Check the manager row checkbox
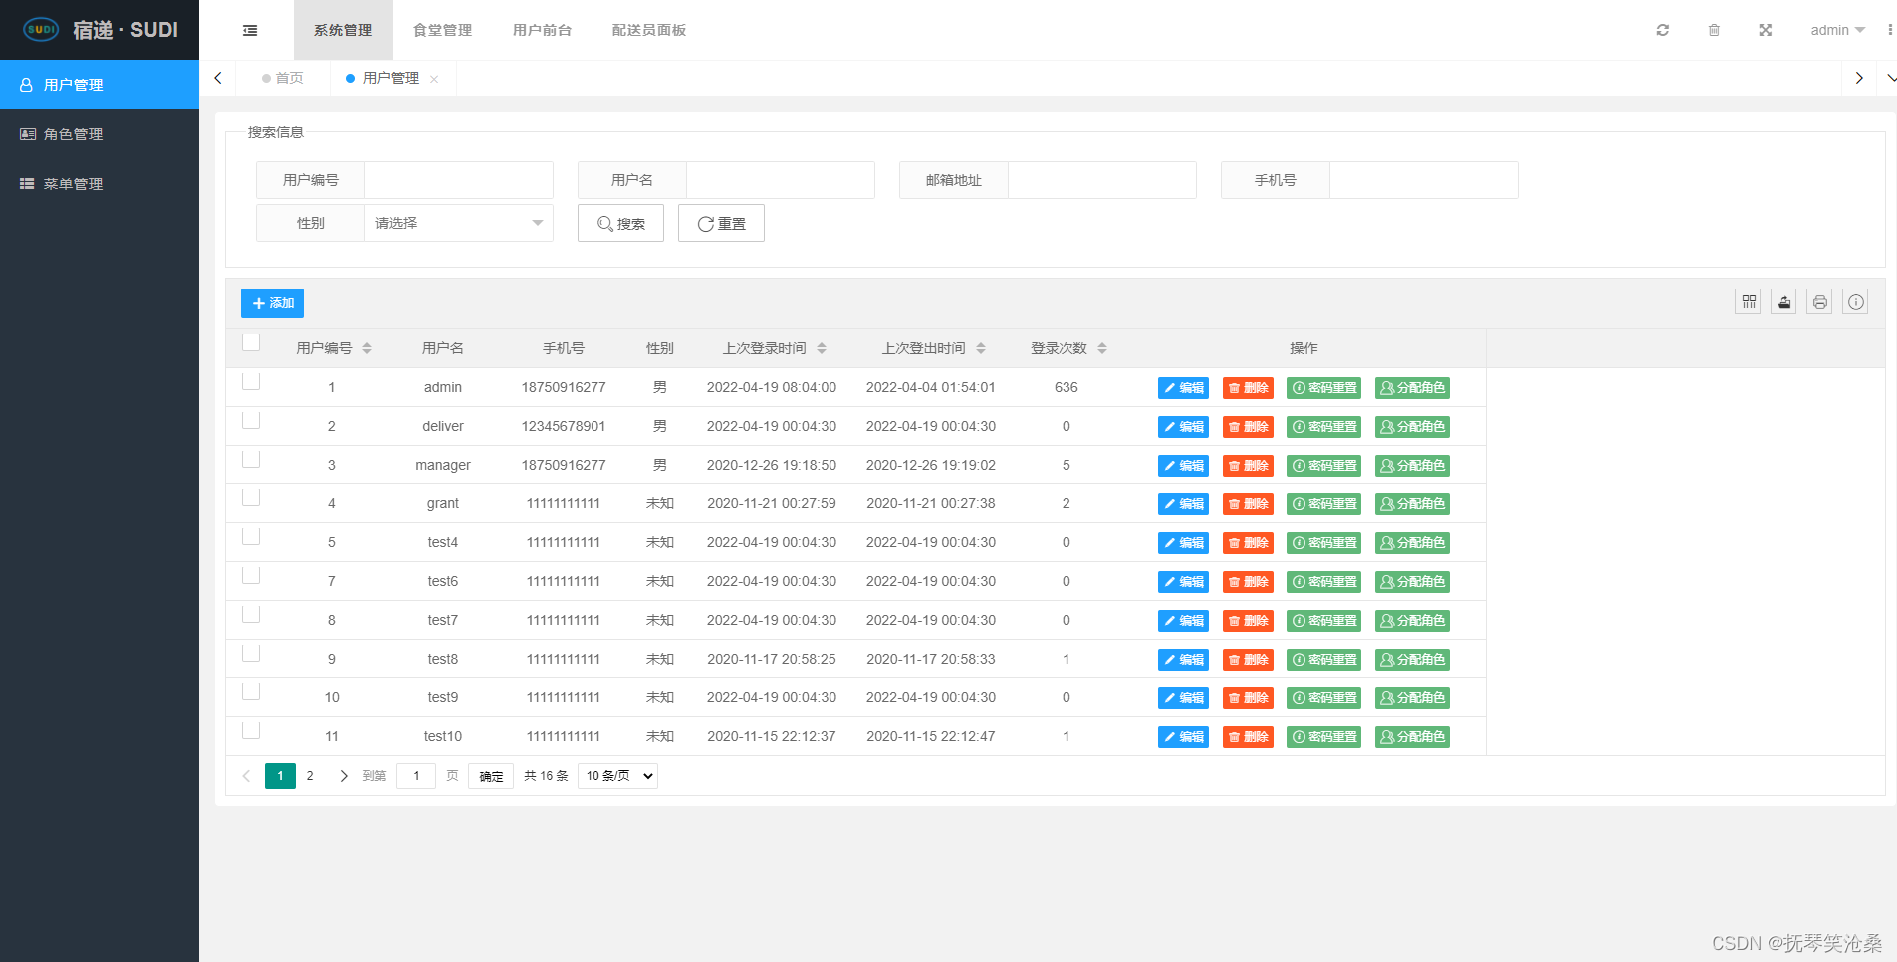Viewport: 1897px width, 962px height. [251, 459]
